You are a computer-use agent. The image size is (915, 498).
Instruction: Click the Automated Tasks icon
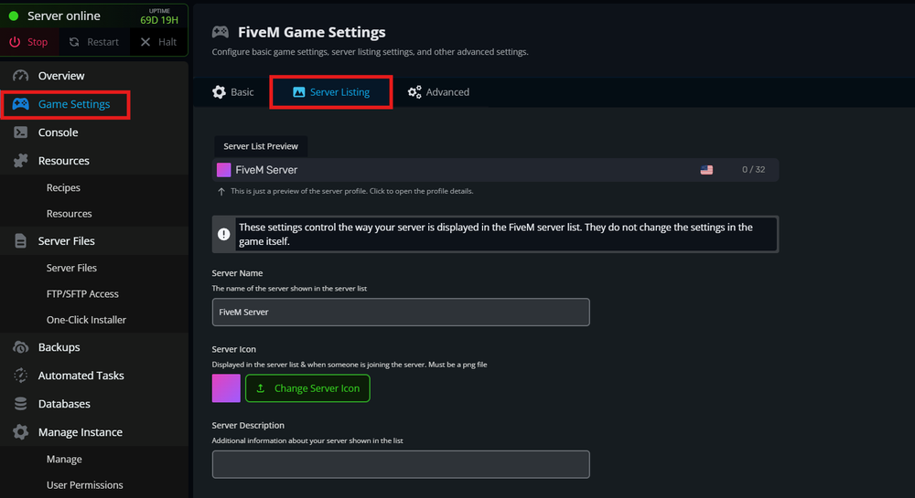point(20,376)
